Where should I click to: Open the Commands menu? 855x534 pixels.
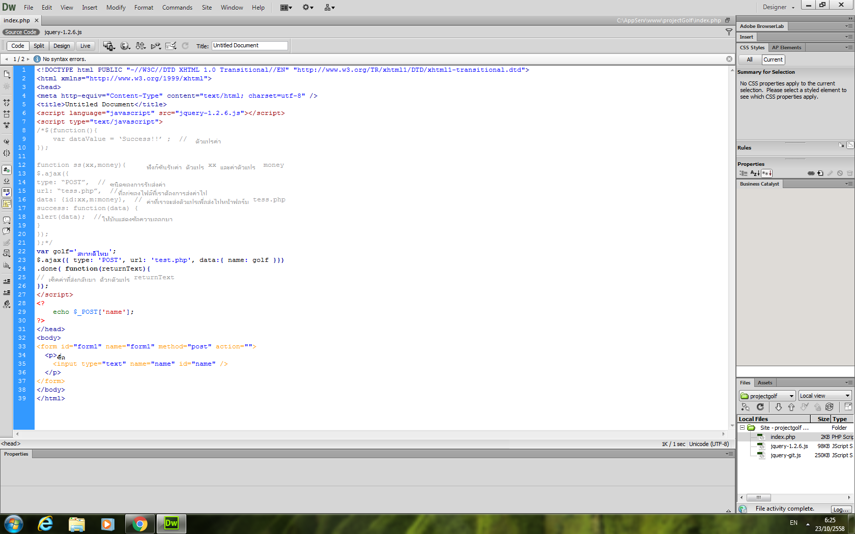[x=177, y=7]
